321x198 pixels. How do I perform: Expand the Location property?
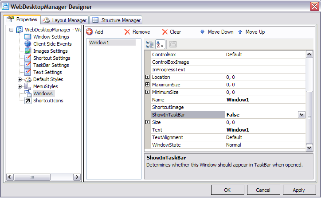148,77
